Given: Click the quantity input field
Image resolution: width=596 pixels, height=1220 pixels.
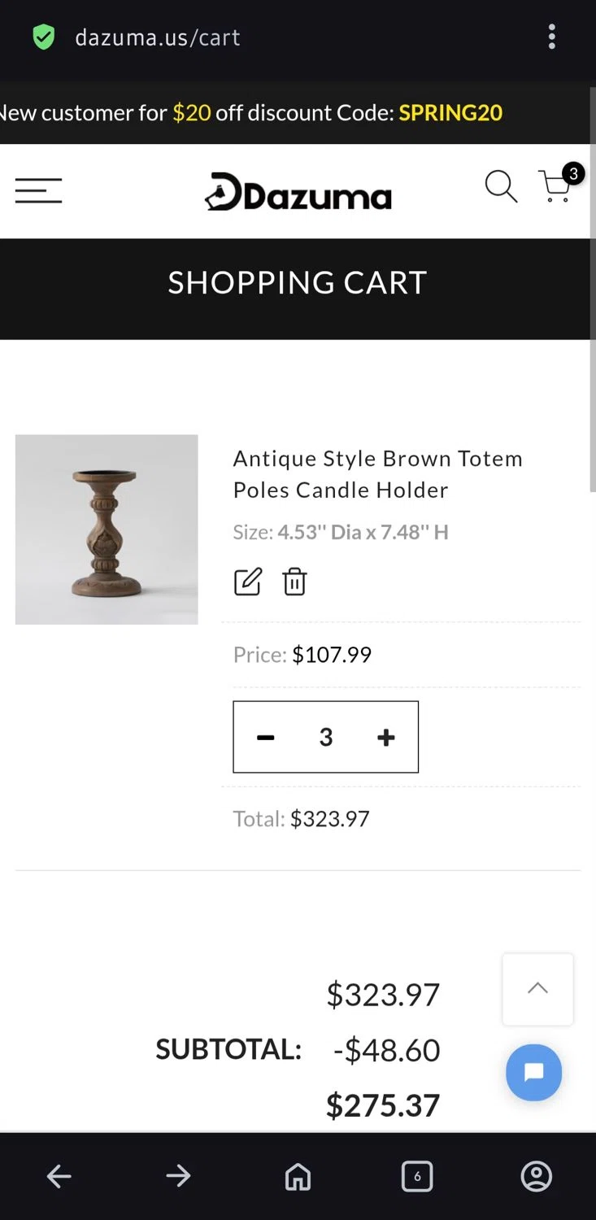Looking at the screenshot, I should [x=326, y=738].
